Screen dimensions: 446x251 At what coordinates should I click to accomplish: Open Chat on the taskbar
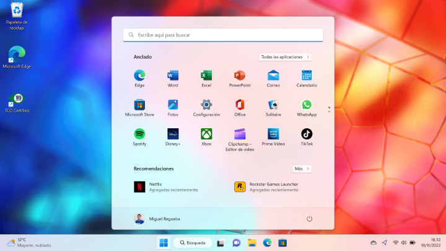(237, 243)
